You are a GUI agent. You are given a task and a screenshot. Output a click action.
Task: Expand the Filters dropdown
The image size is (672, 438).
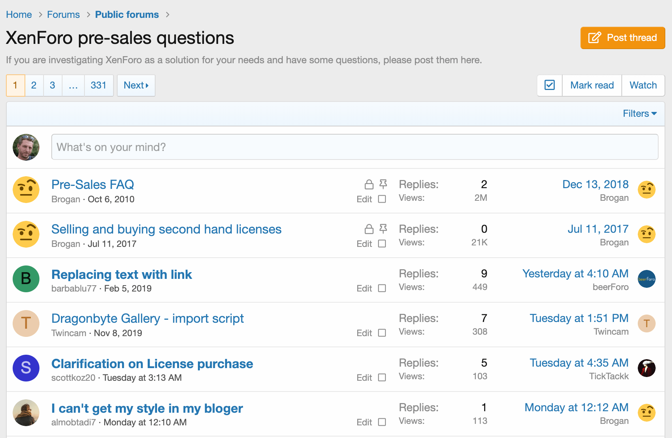[x=639, y=113]
